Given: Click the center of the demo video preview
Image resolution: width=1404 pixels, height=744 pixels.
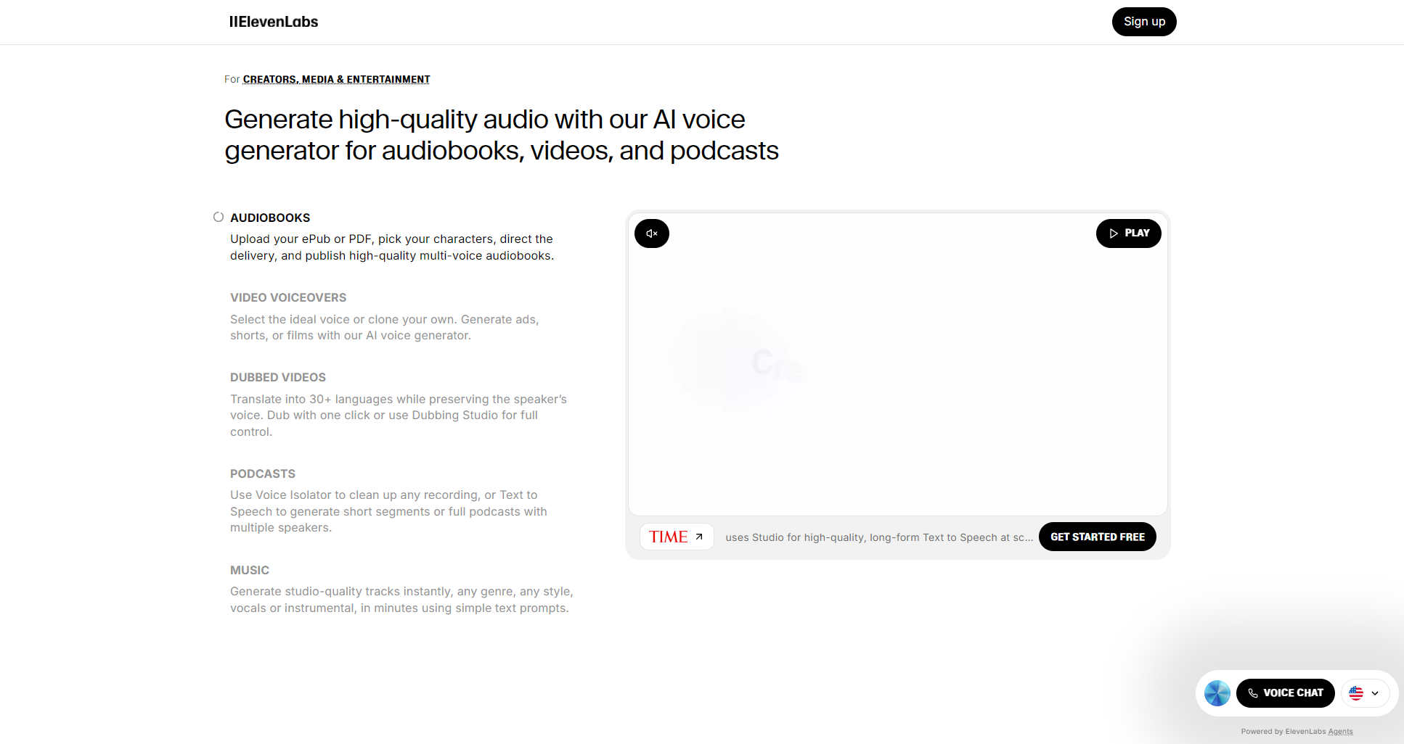Looking at the screenshot, I should 897,364.
